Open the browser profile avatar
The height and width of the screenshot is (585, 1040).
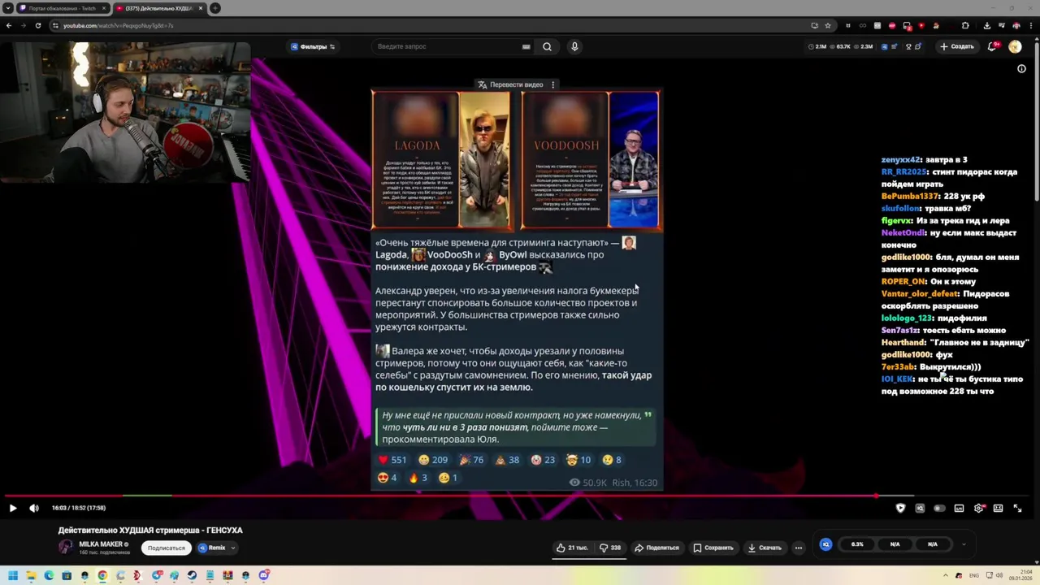pyautogui.click(x=1016, y=25)
